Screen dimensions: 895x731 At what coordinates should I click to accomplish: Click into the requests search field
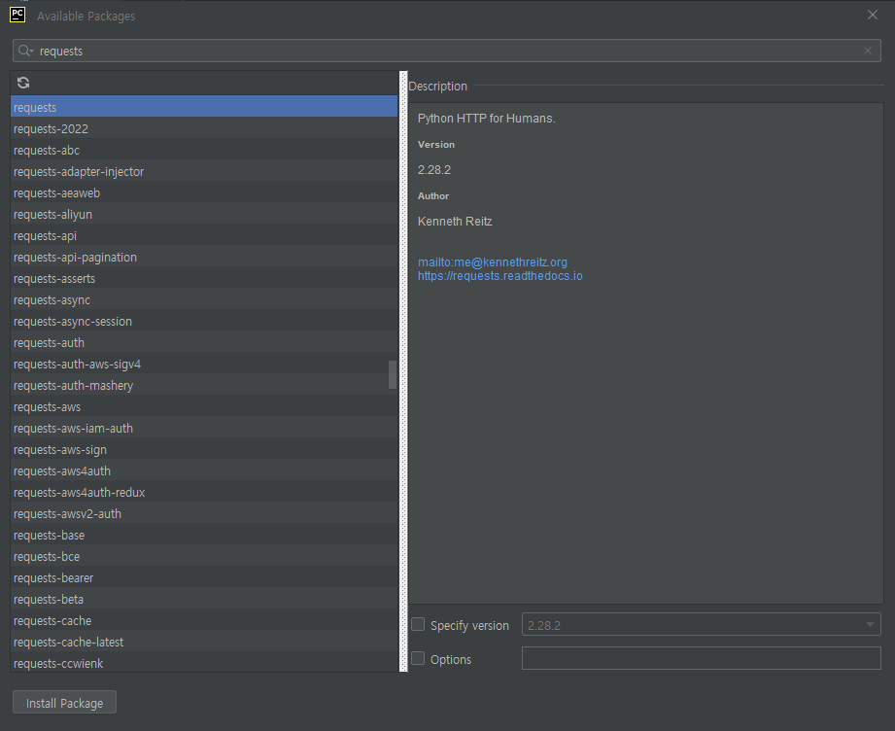[446, 51]
